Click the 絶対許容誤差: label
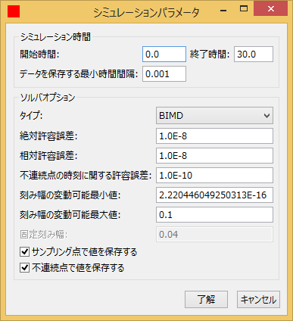The height and width of the screenshot is (321, 293). coord(48,136)
